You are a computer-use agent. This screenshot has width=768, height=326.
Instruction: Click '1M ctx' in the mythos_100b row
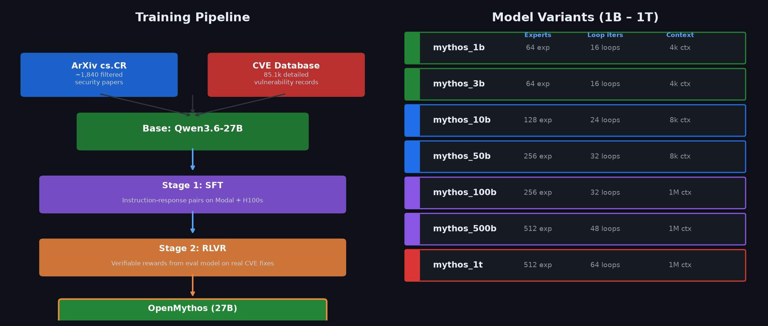click(x=680, y=192)
